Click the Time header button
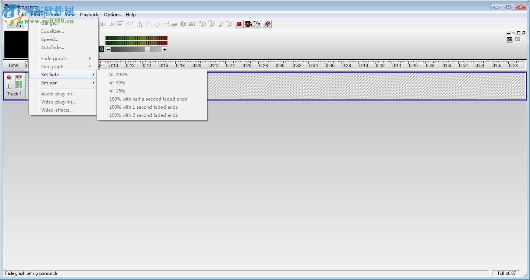Viewport: 530px width, 280px height. coord(13,66)
